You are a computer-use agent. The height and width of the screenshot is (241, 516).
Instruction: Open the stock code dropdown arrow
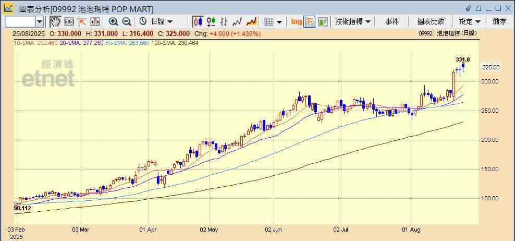(40, 22)
